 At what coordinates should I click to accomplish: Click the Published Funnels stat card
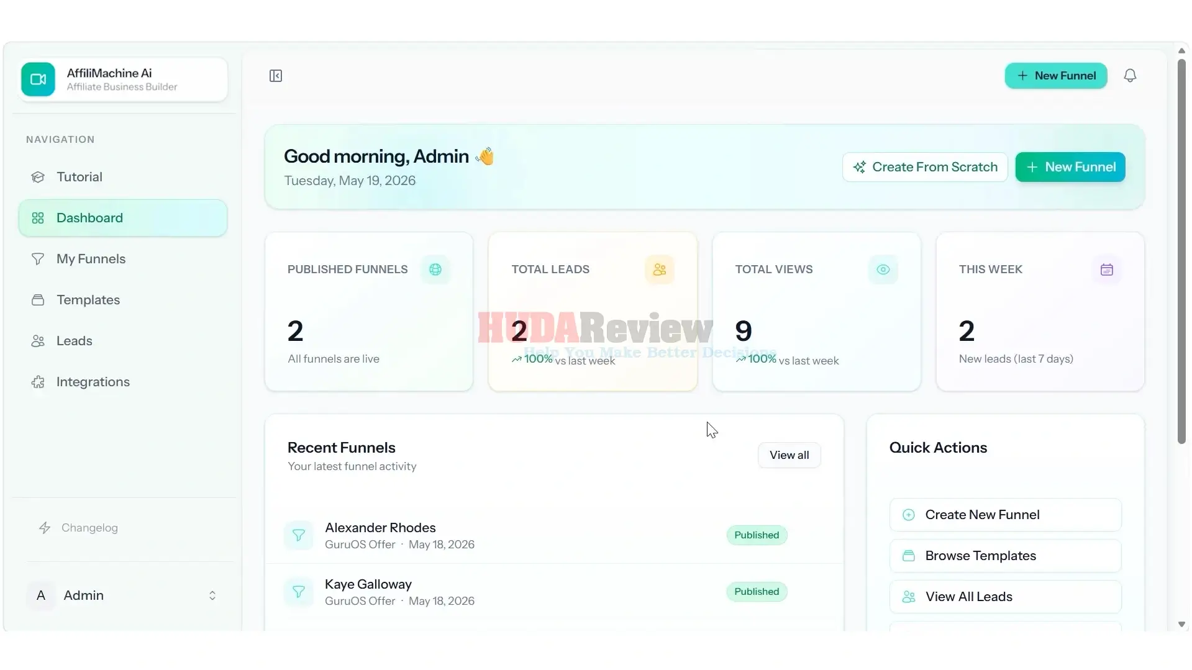(x=369, y=312)
